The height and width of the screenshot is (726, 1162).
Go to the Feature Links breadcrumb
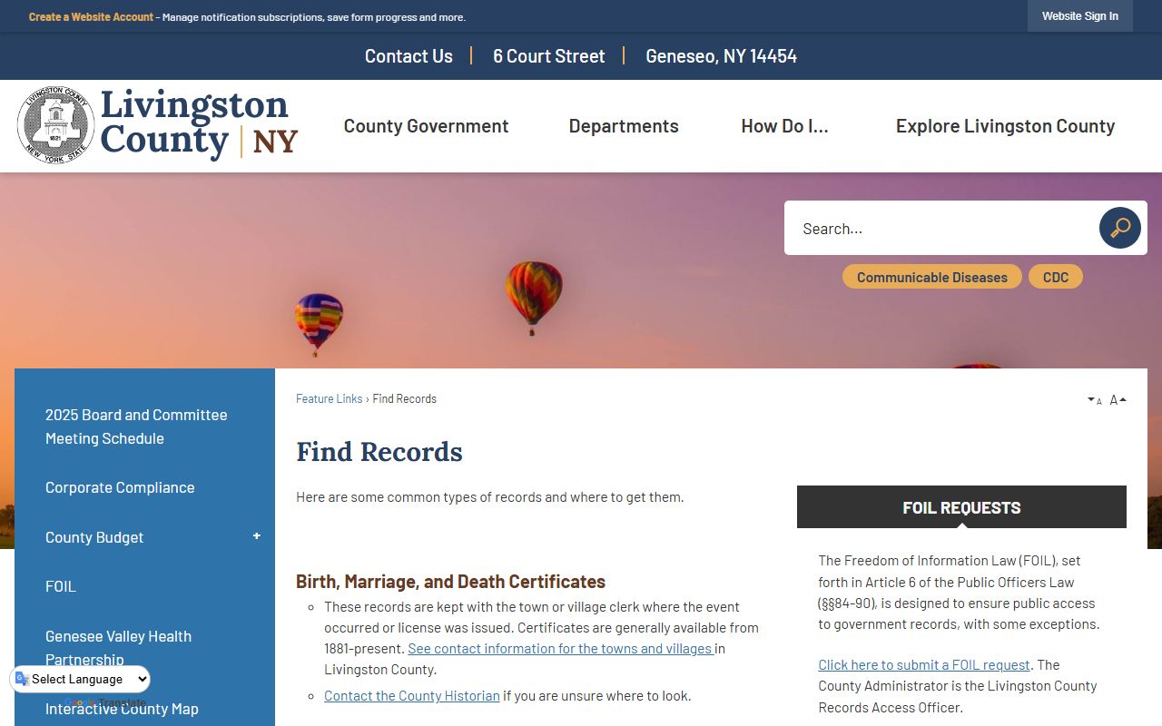[x=329, y=398]
